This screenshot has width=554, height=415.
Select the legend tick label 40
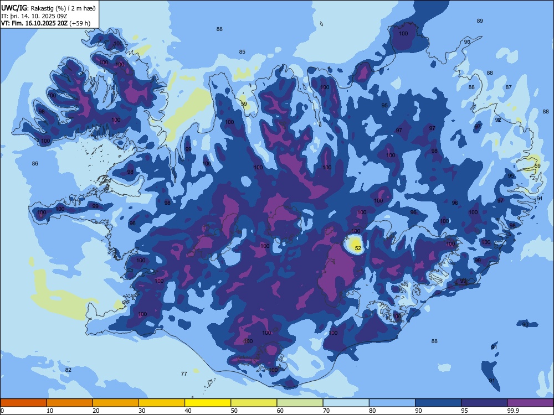pyautogui.click(x=188, y=411)
